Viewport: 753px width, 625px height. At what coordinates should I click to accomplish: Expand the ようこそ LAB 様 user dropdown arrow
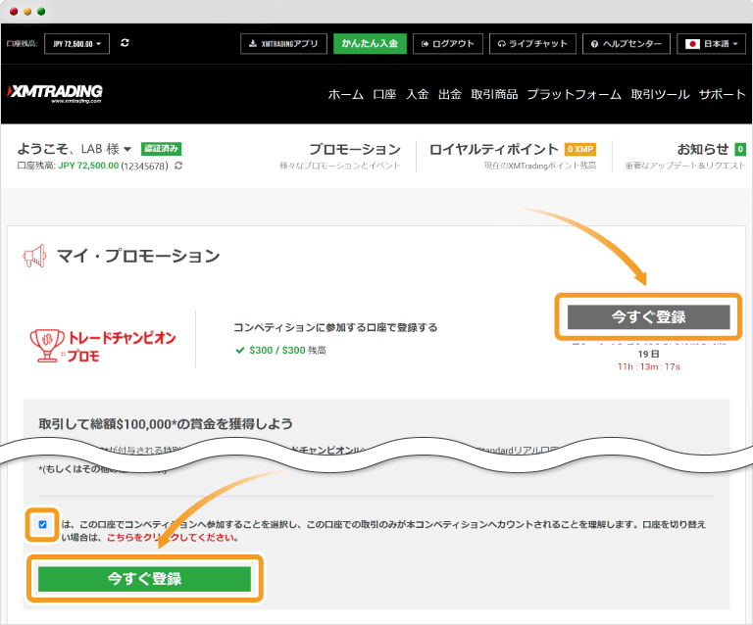pos(127,149)
